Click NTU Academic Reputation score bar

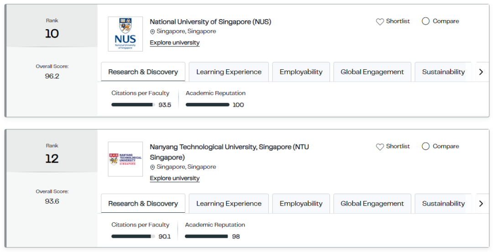pyautogui.click(x=207, y=237)
